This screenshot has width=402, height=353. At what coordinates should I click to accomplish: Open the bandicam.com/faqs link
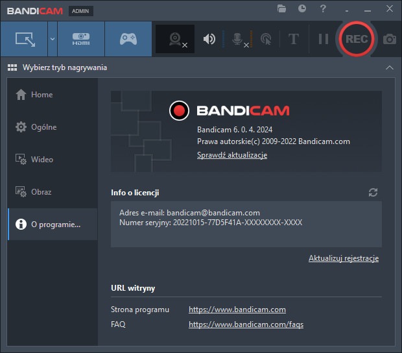pyautogui.click(x=246, y=324)
